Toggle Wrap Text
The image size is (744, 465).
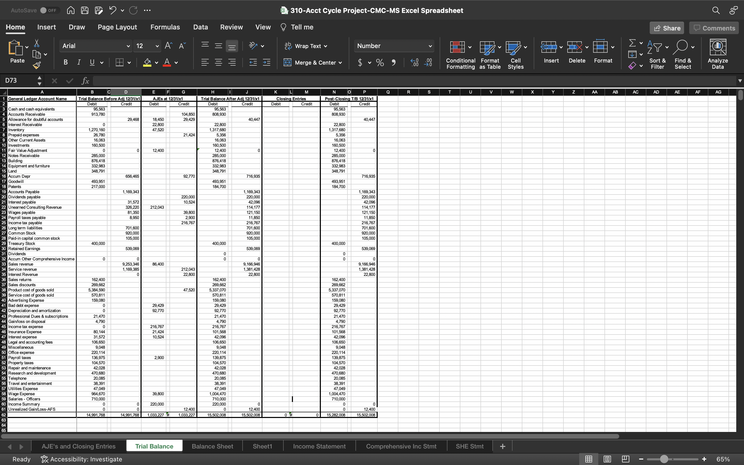pyautogui.click(x=306, y=46)
